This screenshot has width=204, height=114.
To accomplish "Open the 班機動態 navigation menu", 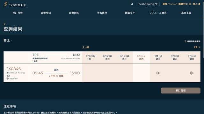I will [74, 13].
